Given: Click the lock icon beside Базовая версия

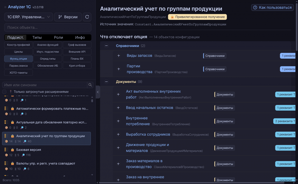Looking at the screenshot, I should pos(13,150).
